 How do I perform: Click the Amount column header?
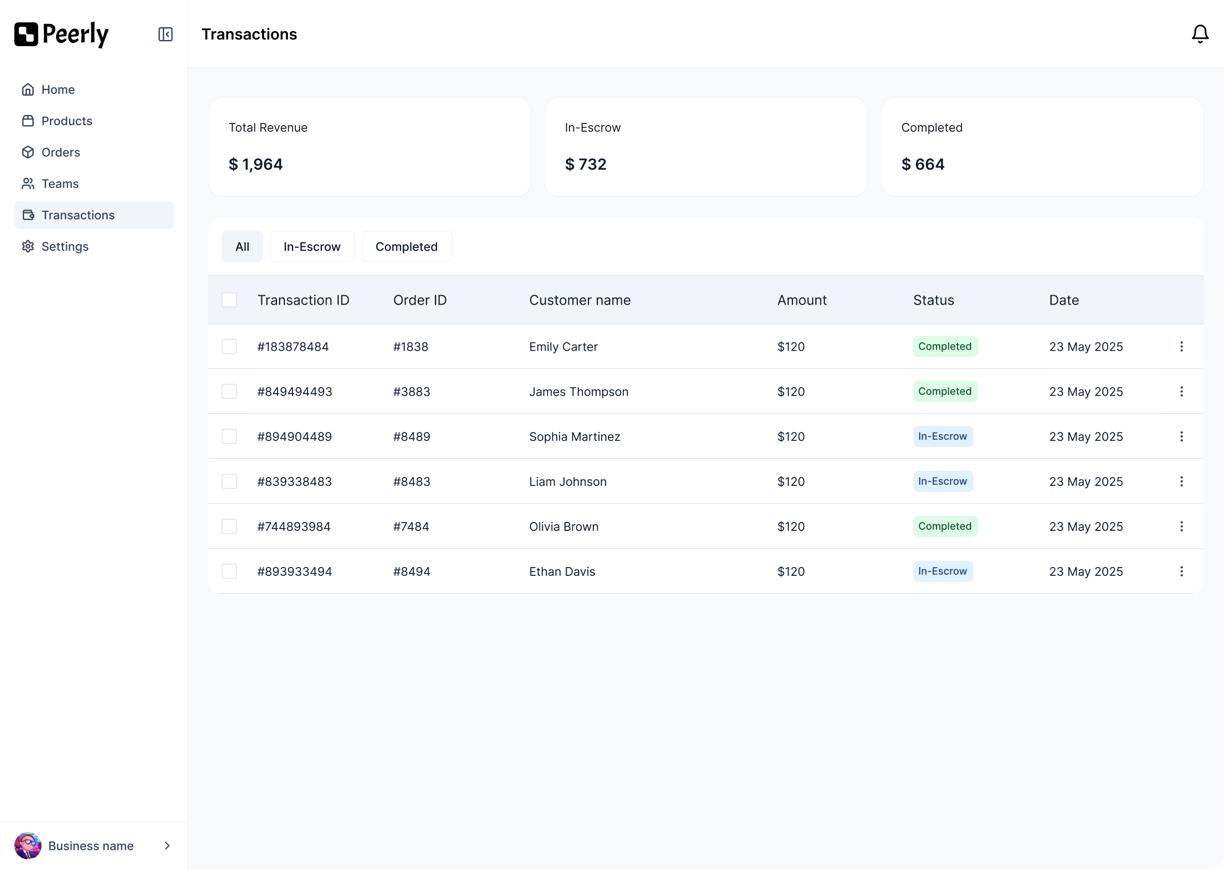point(801,300)
